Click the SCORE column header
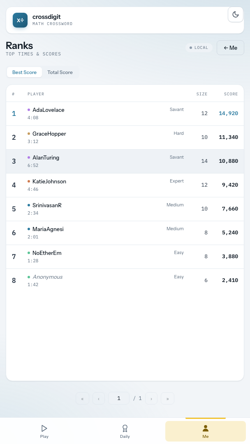Screen dimensions: 250x444 click(x=231, y=94)
